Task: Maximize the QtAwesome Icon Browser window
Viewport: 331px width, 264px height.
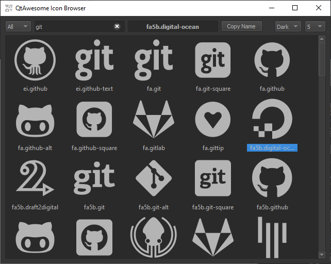Action: point(295,8)
